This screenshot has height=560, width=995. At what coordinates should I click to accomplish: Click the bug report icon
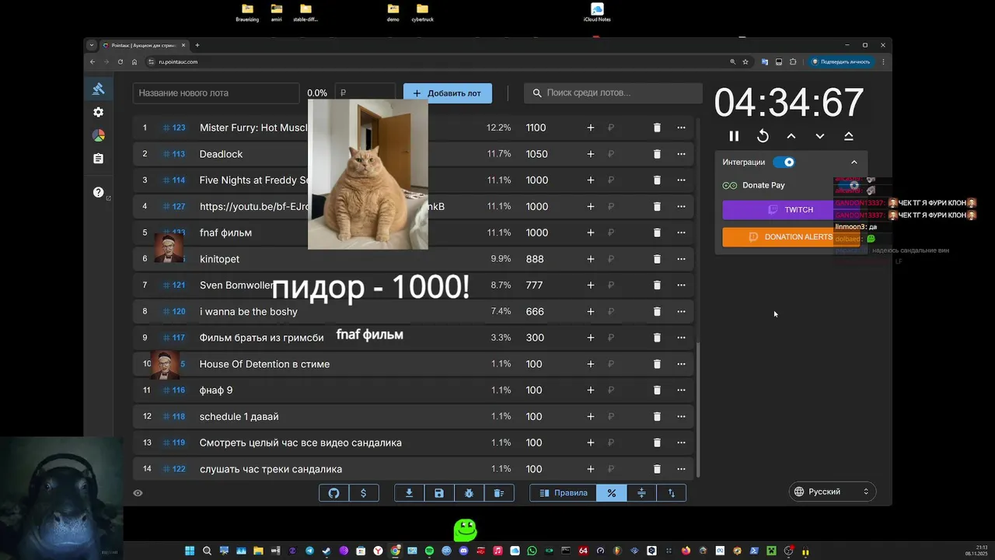tap(469, 493)
